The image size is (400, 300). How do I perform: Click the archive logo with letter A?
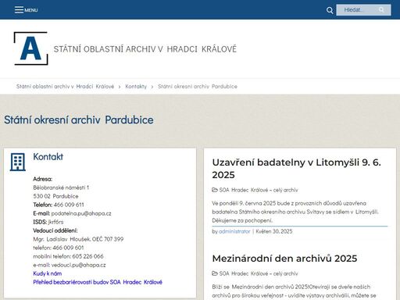tap(31, 48)
